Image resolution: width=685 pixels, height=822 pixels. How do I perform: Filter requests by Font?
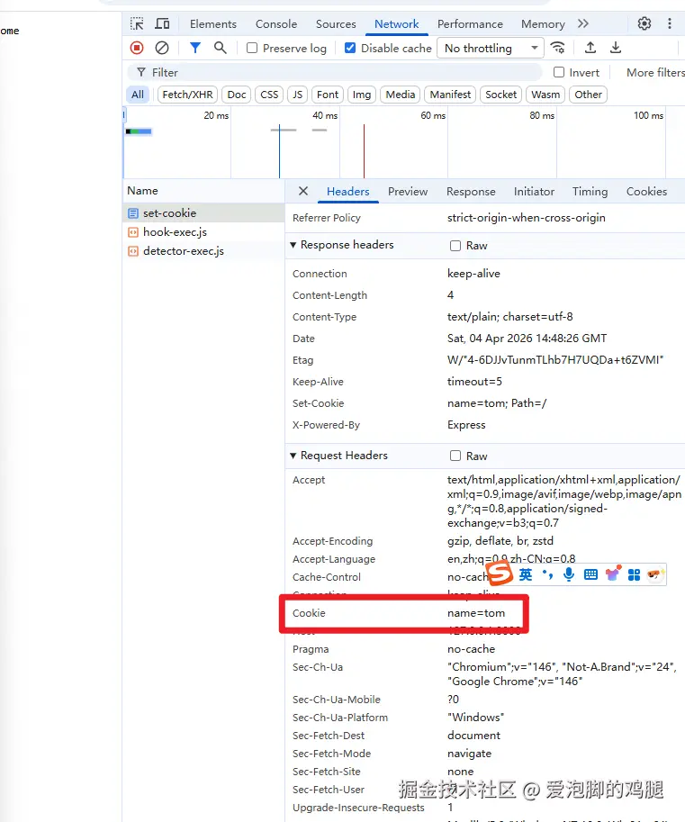pyautogui.click(x=328, y=95)
